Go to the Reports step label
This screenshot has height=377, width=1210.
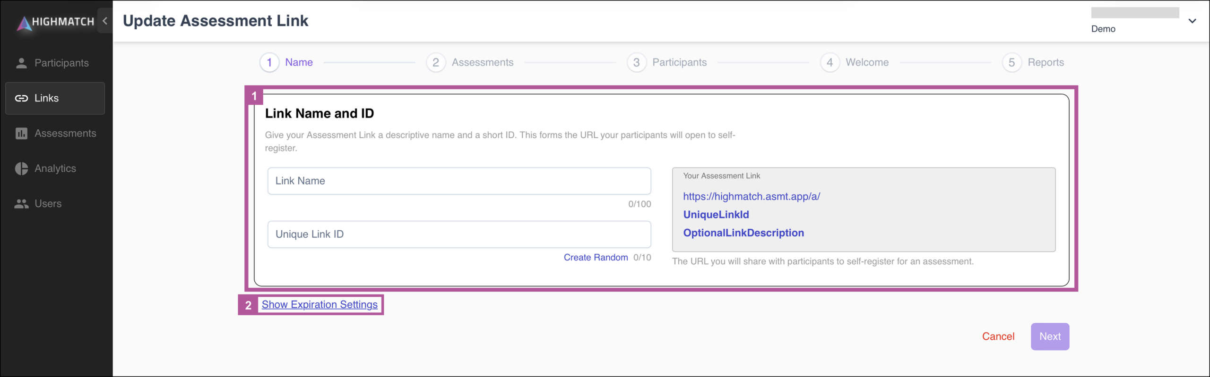pos(1046,62)
